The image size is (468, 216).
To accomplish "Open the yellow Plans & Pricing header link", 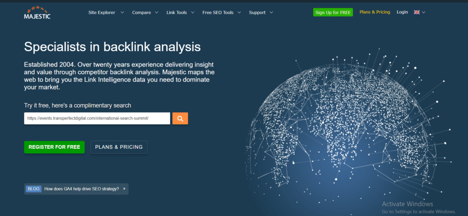I will (375, 12).
